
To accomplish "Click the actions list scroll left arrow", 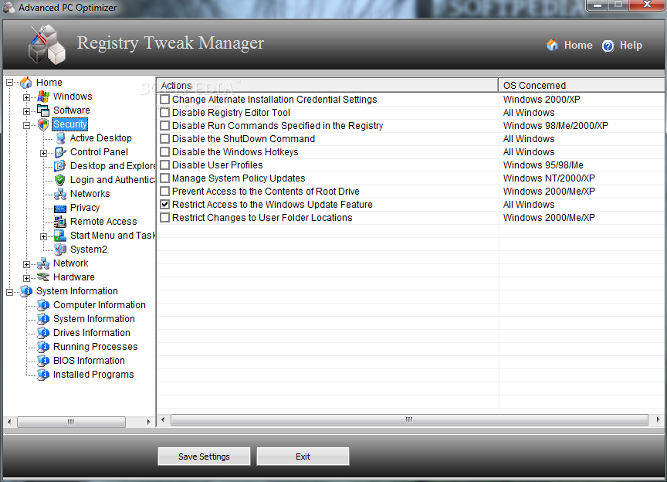I will 163,420.
